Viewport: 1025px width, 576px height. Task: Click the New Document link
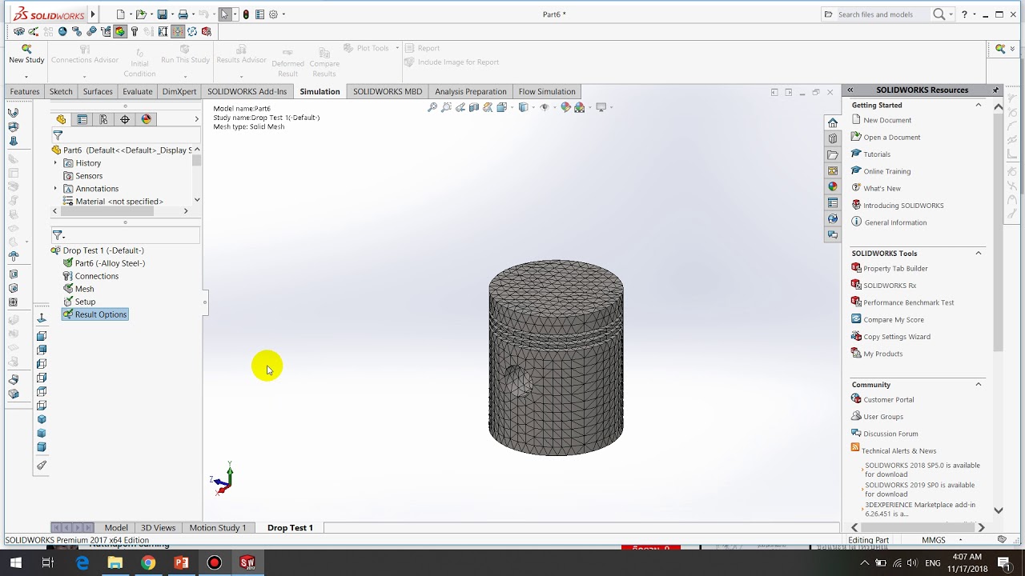[x=887, y=120]
